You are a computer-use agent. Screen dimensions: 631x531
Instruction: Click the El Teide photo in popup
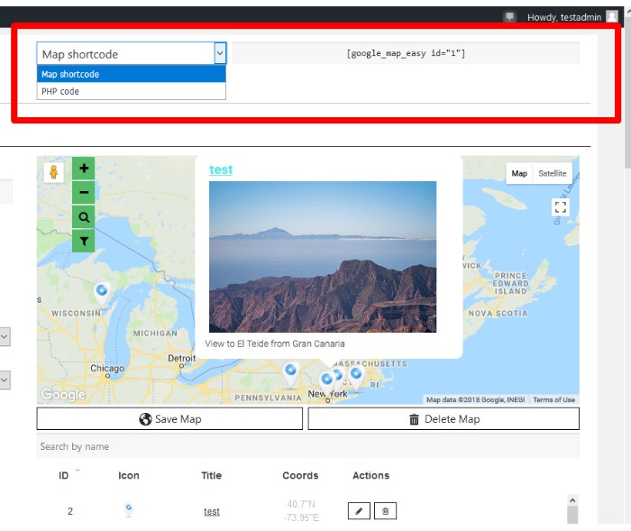pyautogui.click(x=323, y=257)
